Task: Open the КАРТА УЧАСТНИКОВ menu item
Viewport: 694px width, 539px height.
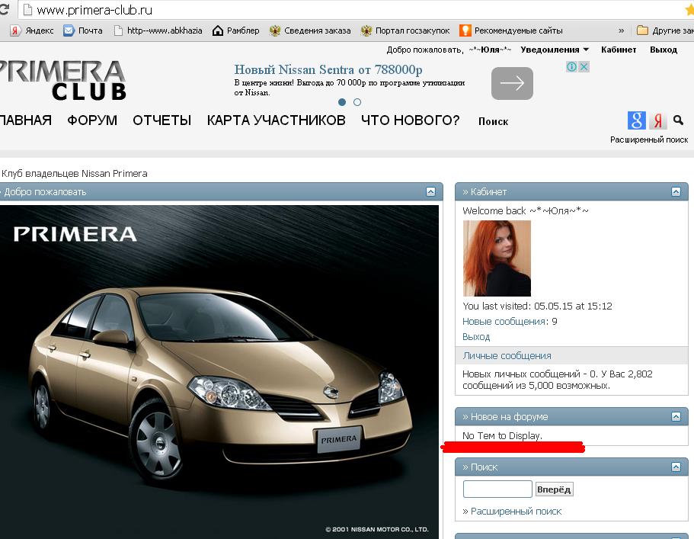Action: (277, 120)
